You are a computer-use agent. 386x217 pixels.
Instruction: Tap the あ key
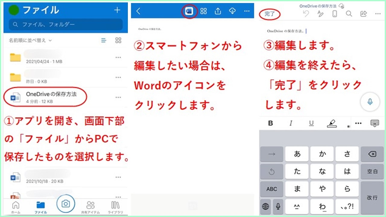(297, 154)
